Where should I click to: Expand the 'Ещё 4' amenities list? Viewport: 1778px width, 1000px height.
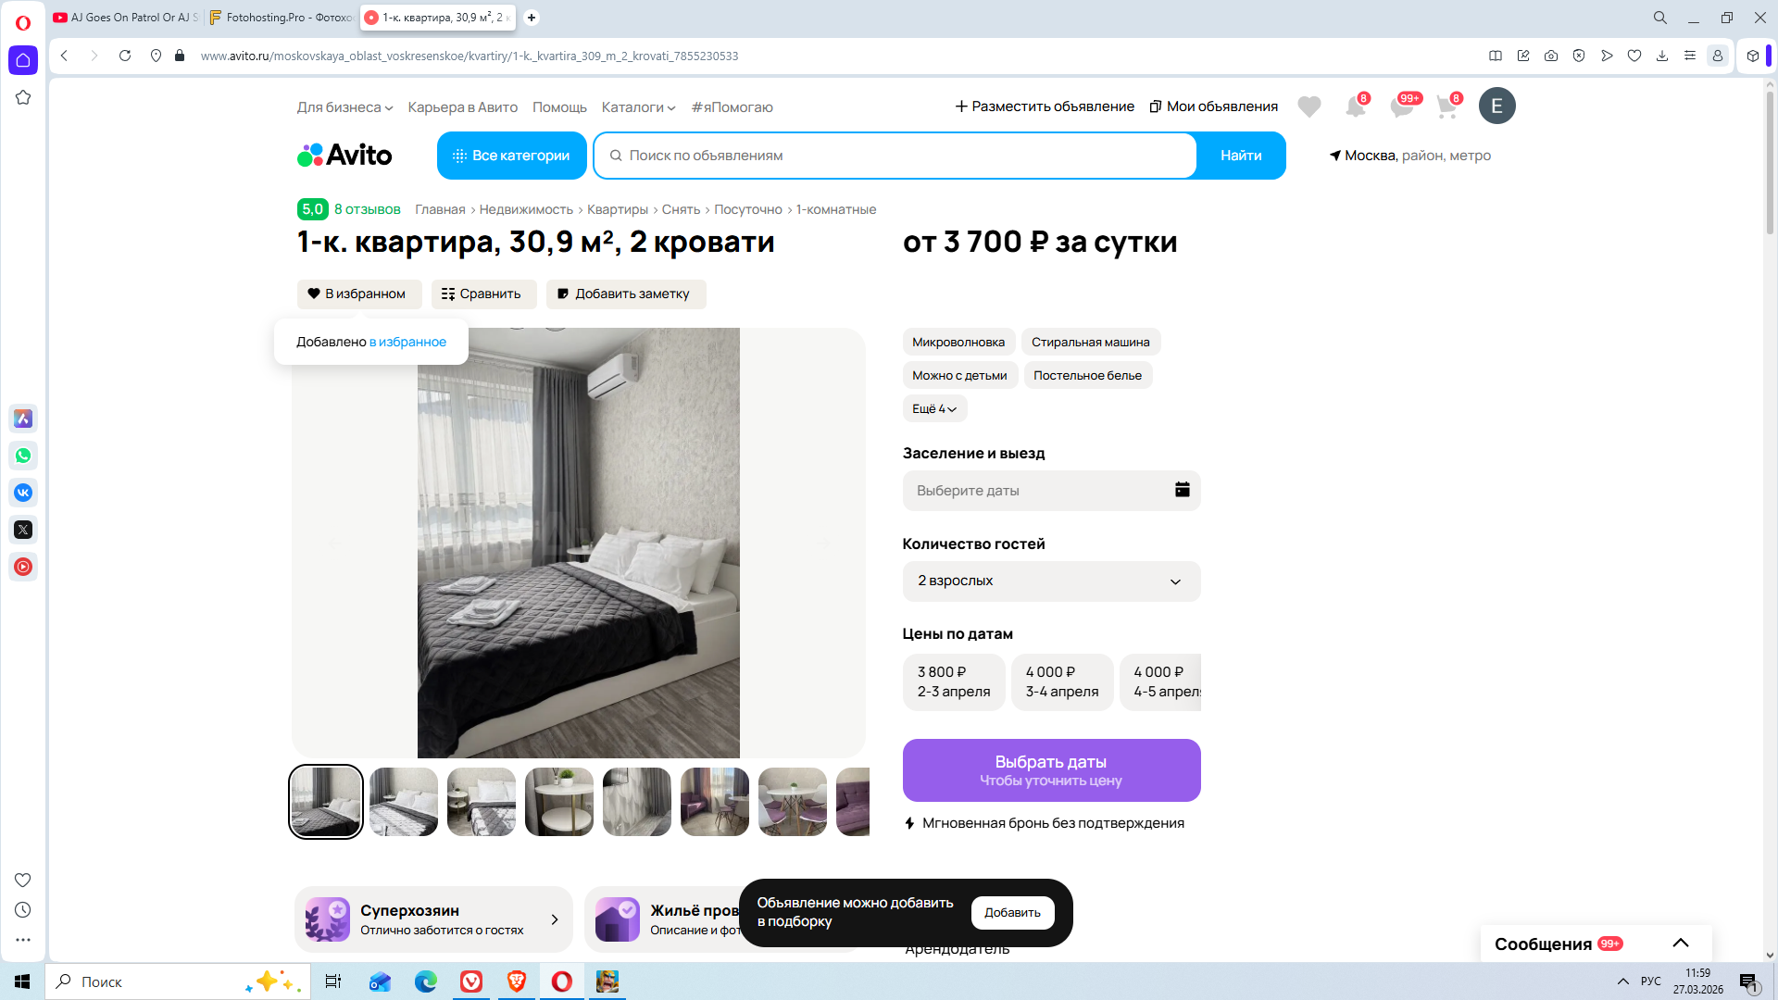click(x=933, y=409)
